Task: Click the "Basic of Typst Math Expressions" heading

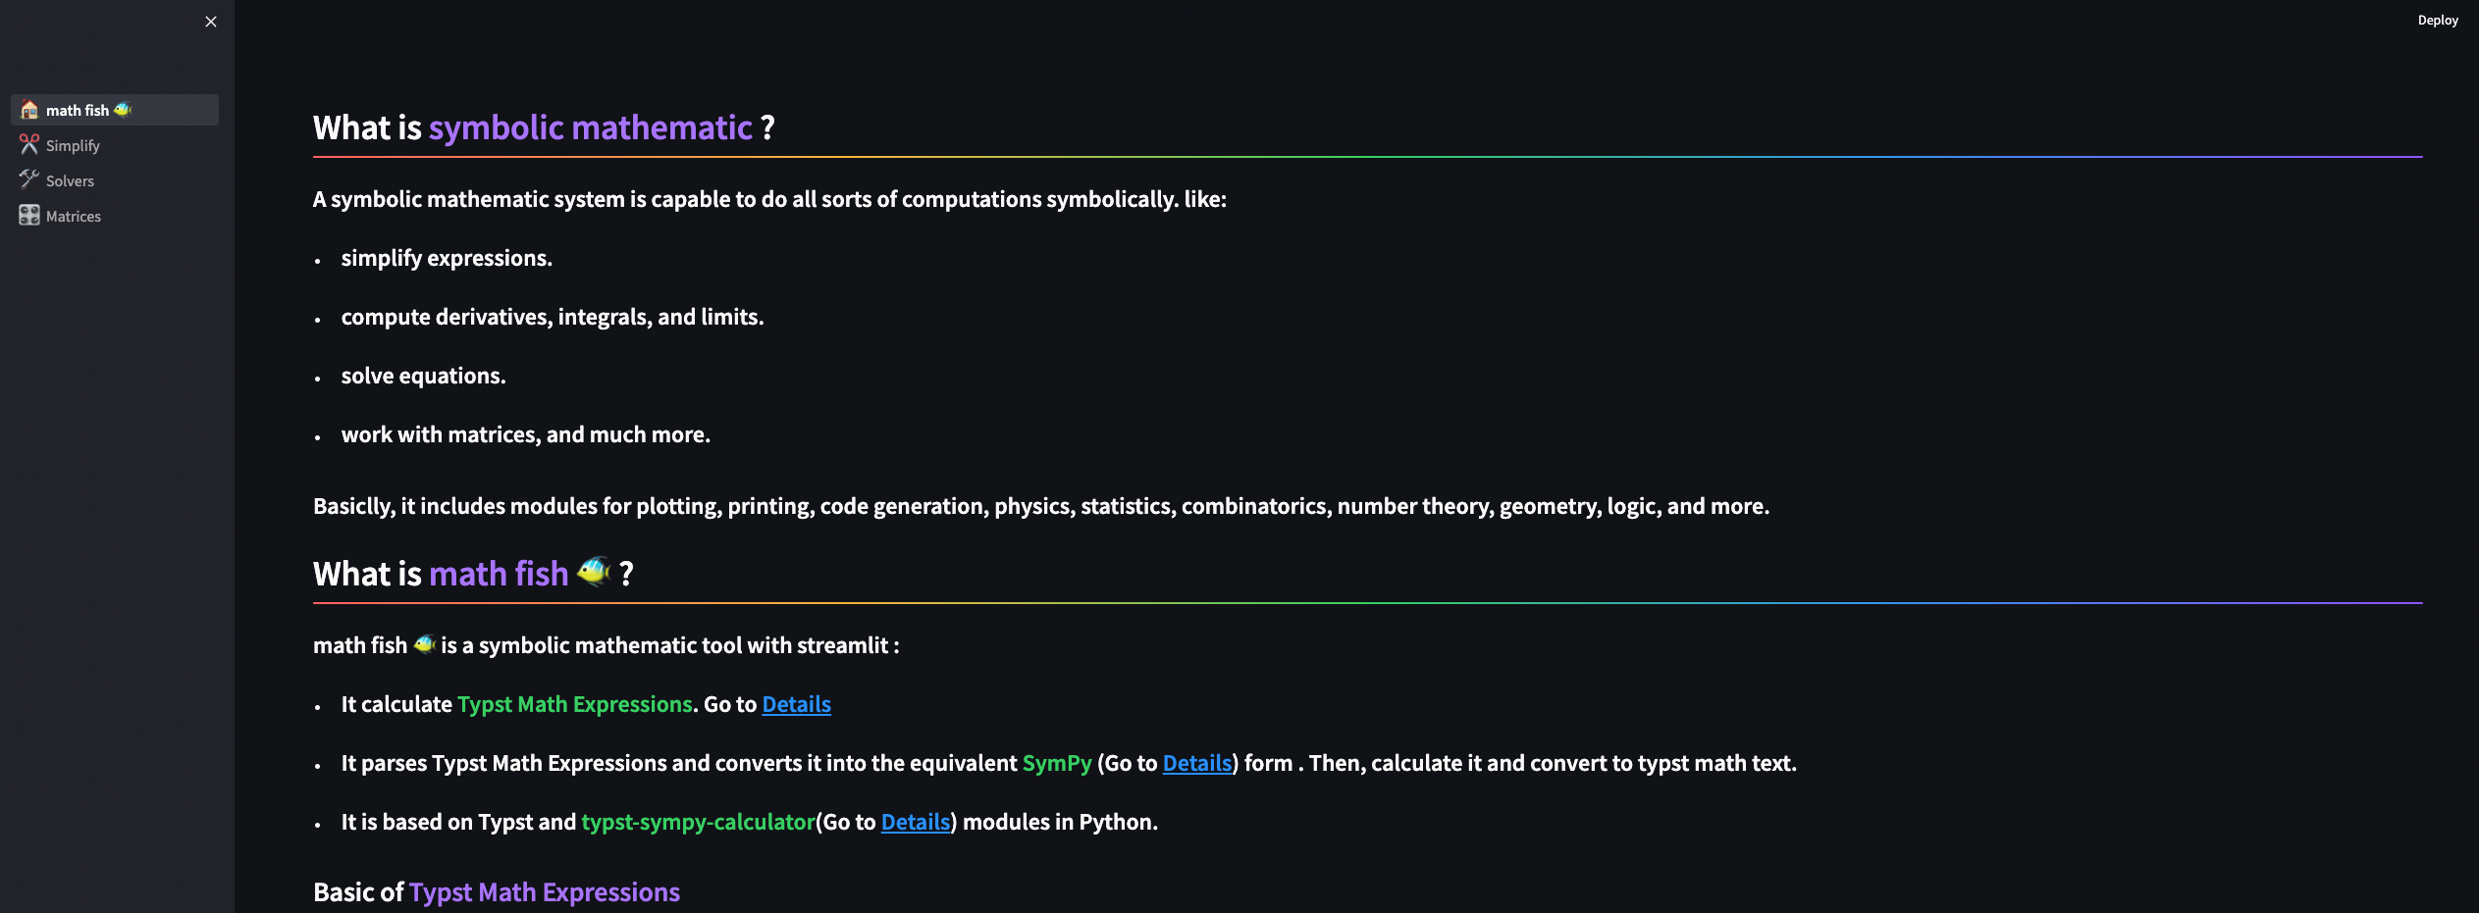Action: tap(496, 891)
